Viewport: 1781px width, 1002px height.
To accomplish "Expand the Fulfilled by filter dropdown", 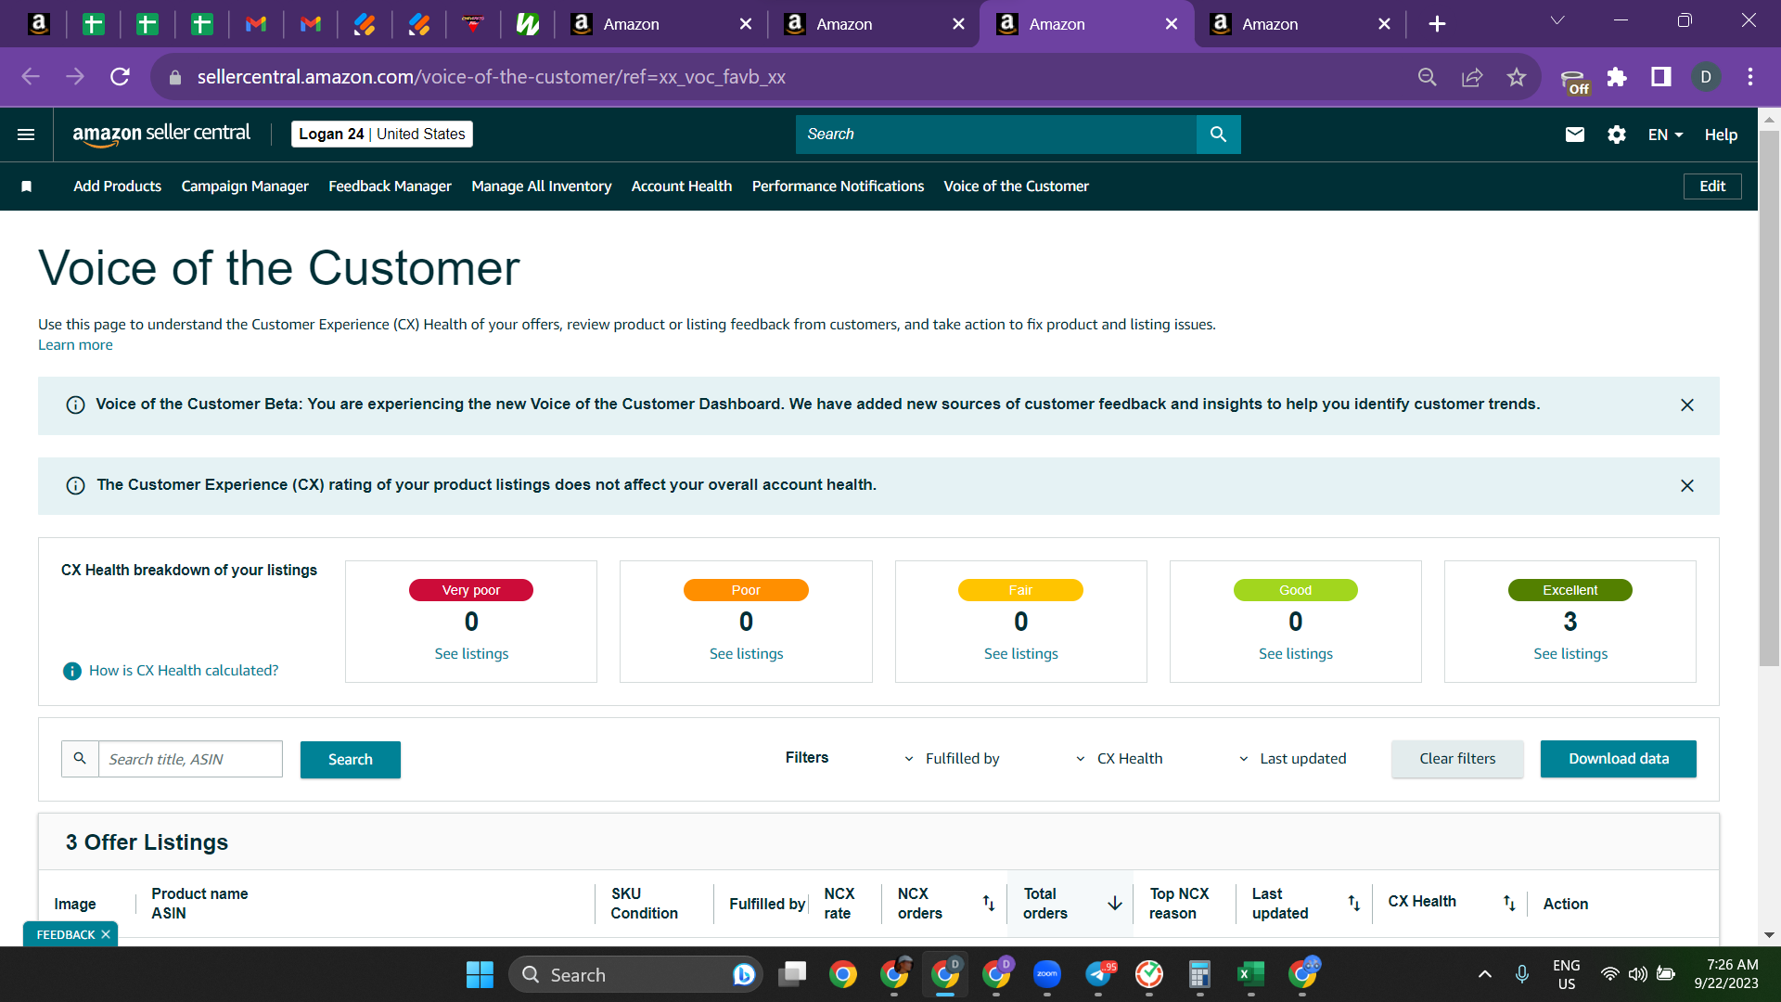I will [x=953, y=759].
